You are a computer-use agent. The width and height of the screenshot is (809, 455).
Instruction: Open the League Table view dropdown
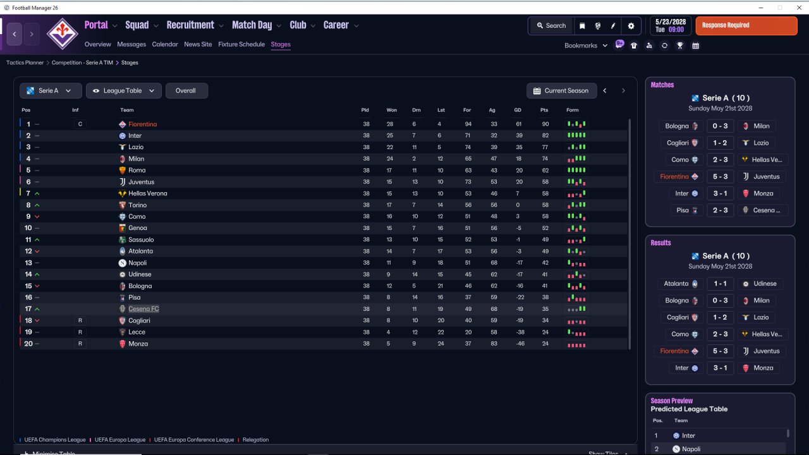pyautogui.click(x=124, y=91)
